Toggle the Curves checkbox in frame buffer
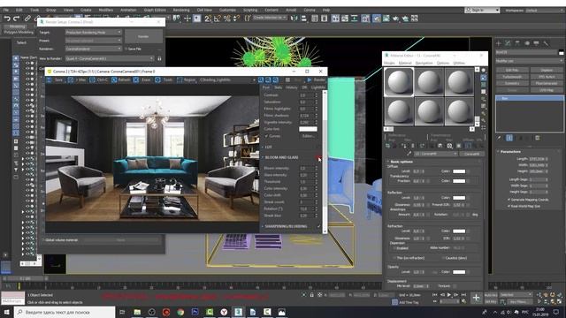The height and width of the screenshot is (318, 566). [267, 136]
